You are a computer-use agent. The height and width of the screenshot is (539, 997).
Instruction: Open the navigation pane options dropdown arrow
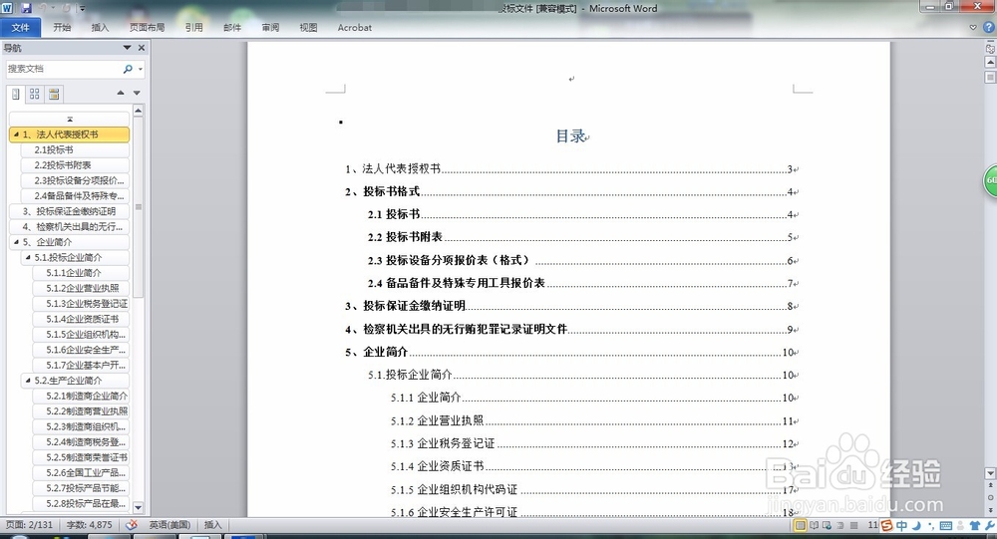[127, 48]
